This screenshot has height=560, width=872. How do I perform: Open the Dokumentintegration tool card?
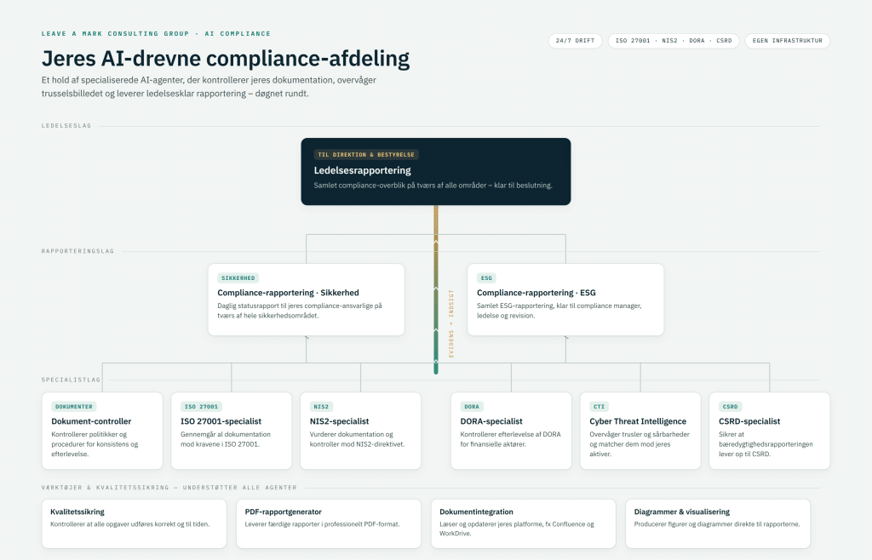524,524
